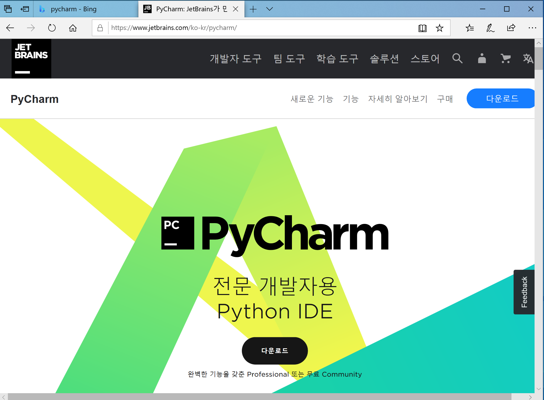The image size is (544, 400).
Task: Click the black 다운로드 button
Action: [x=275, y=351]
